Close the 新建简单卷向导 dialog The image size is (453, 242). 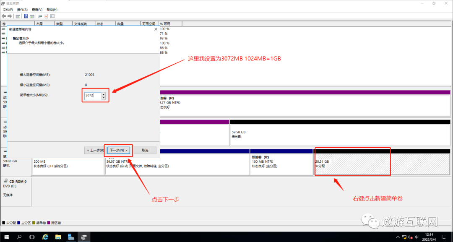[x=156, y=29]
